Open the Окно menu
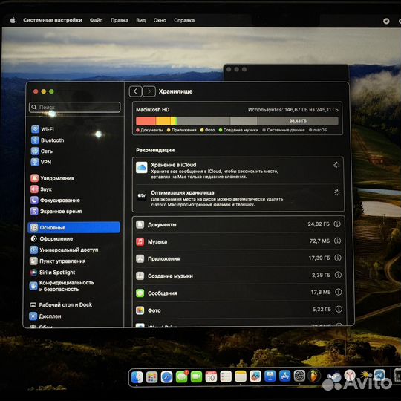The height and width of the screenshot is (401, 401). click(x=160, y=20)
